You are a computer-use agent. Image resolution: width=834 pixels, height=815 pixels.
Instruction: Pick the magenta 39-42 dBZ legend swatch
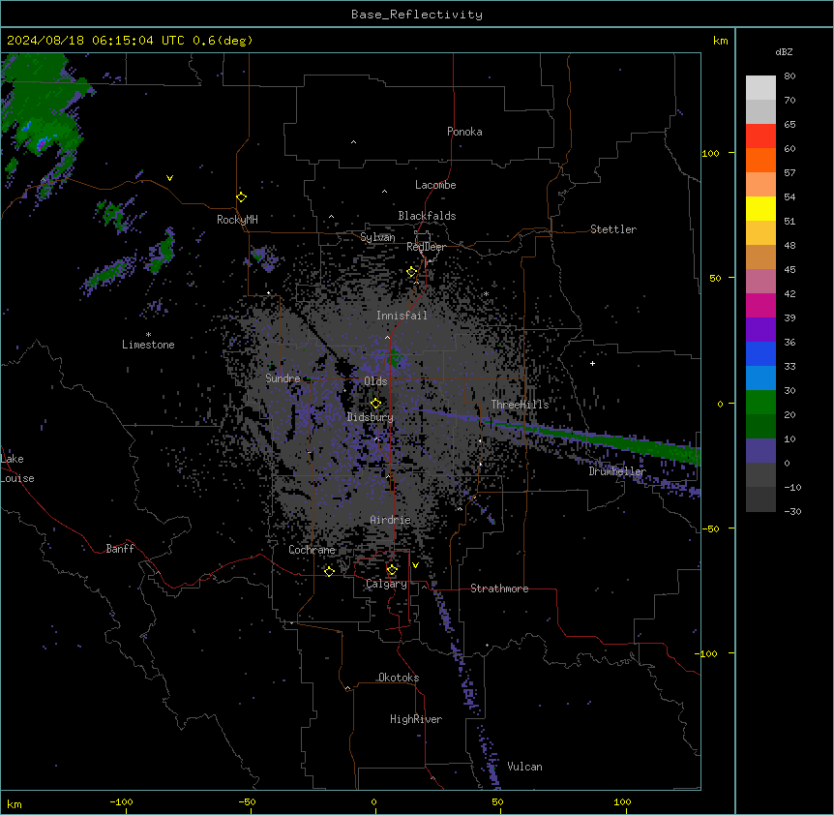tap(760, 305)
